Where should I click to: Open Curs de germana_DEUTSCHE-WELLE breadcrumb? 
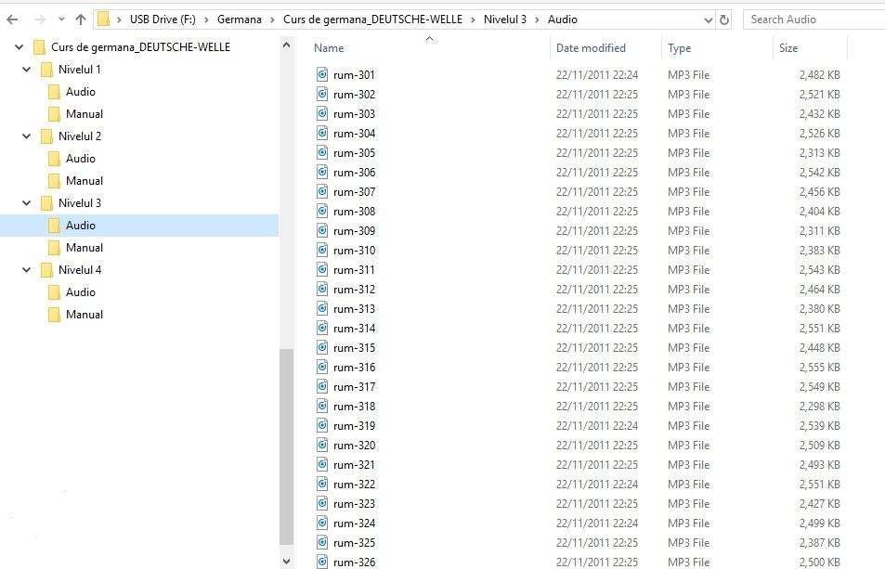click(x=372, y=19)
